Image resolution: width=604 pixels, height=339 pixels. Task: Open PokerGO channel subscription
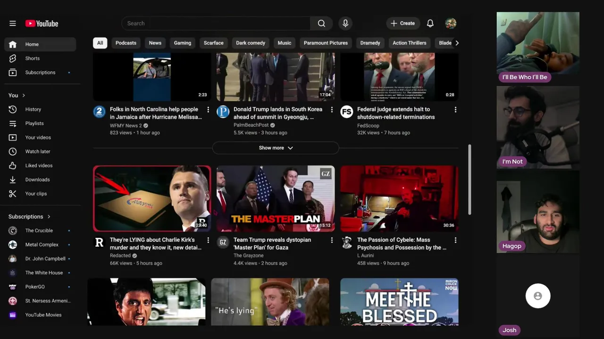click(x=40, y=287)
